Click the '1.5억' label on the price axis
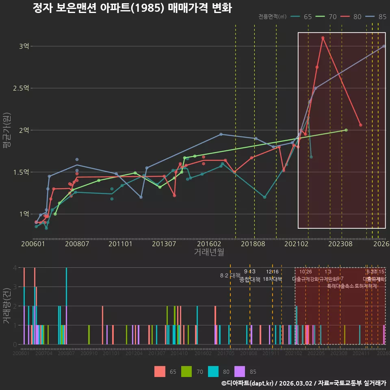 point(21,172)
